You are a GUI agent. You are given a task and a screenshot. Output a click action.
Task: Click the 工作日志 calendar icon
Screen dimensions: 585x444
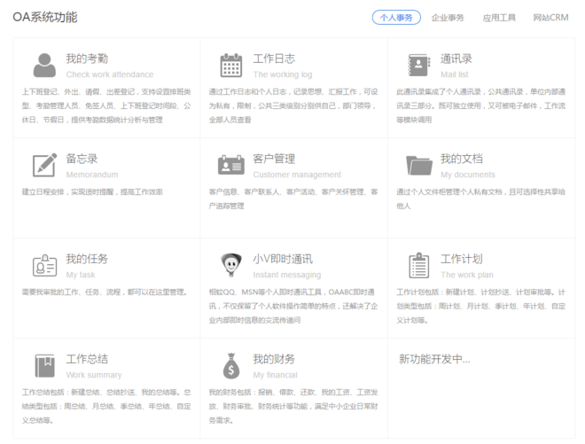point(231,66)
